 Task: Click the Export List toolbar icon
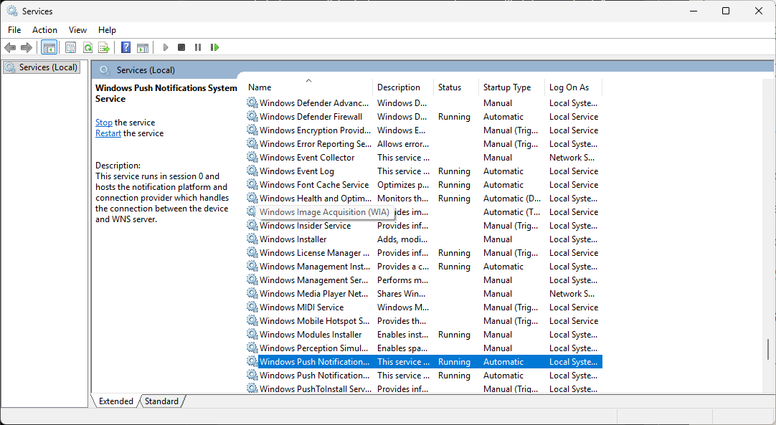pyautogui.click(x=104, y=47)
